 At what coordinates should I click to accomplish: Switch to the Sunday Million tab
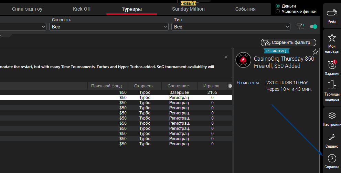[x=188, y=9]
